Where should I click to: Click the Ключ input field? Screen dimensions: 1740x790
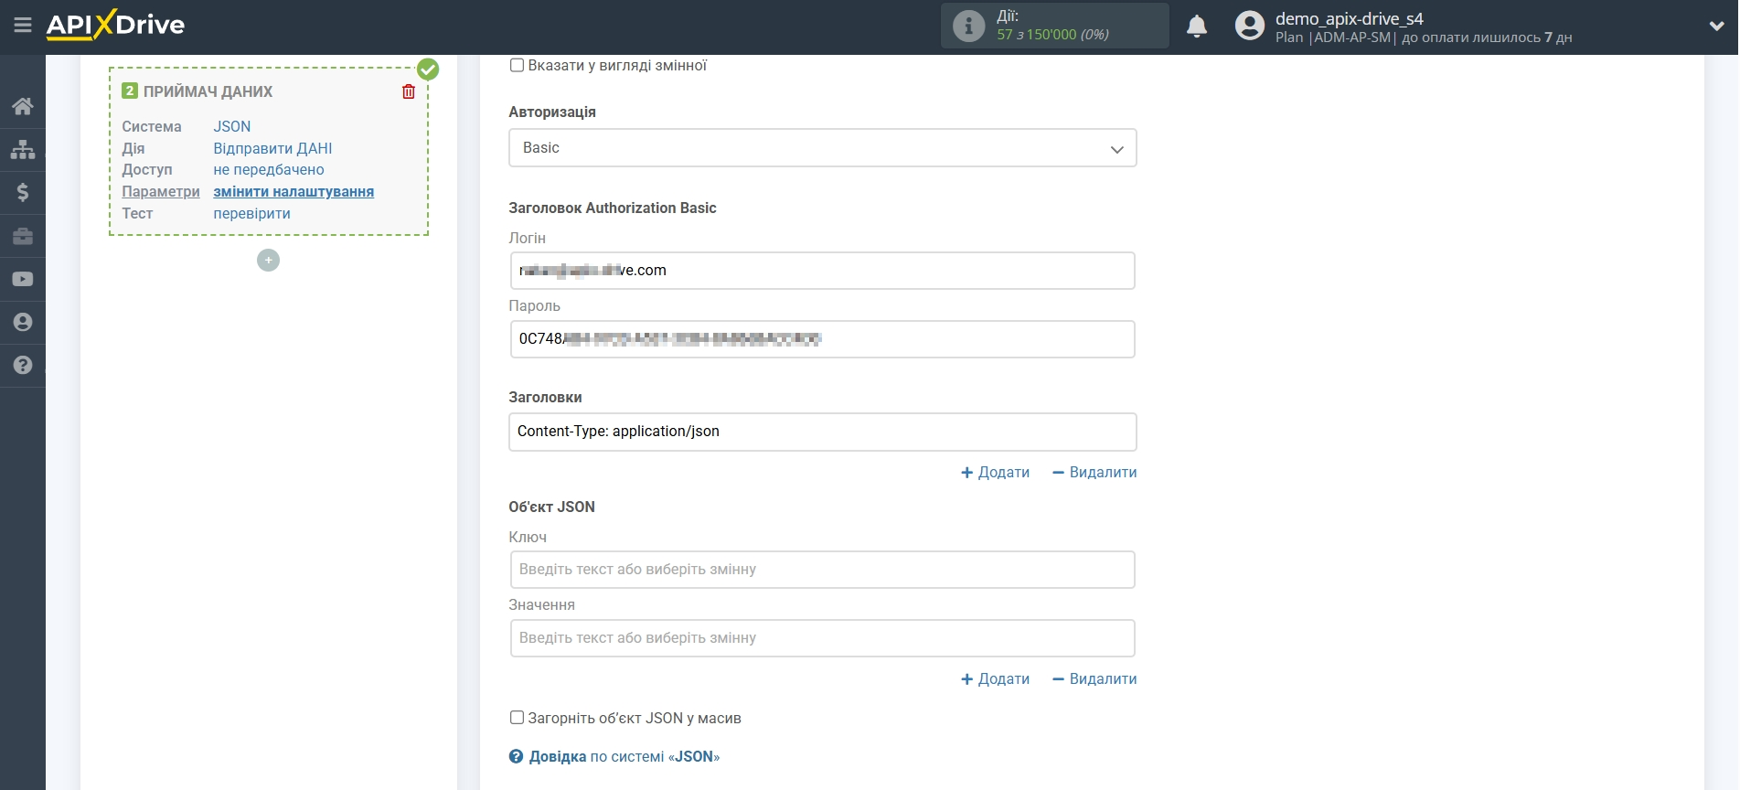click(822, 570)
